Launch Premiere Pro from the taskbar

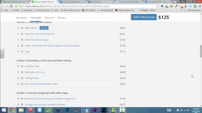95,110
